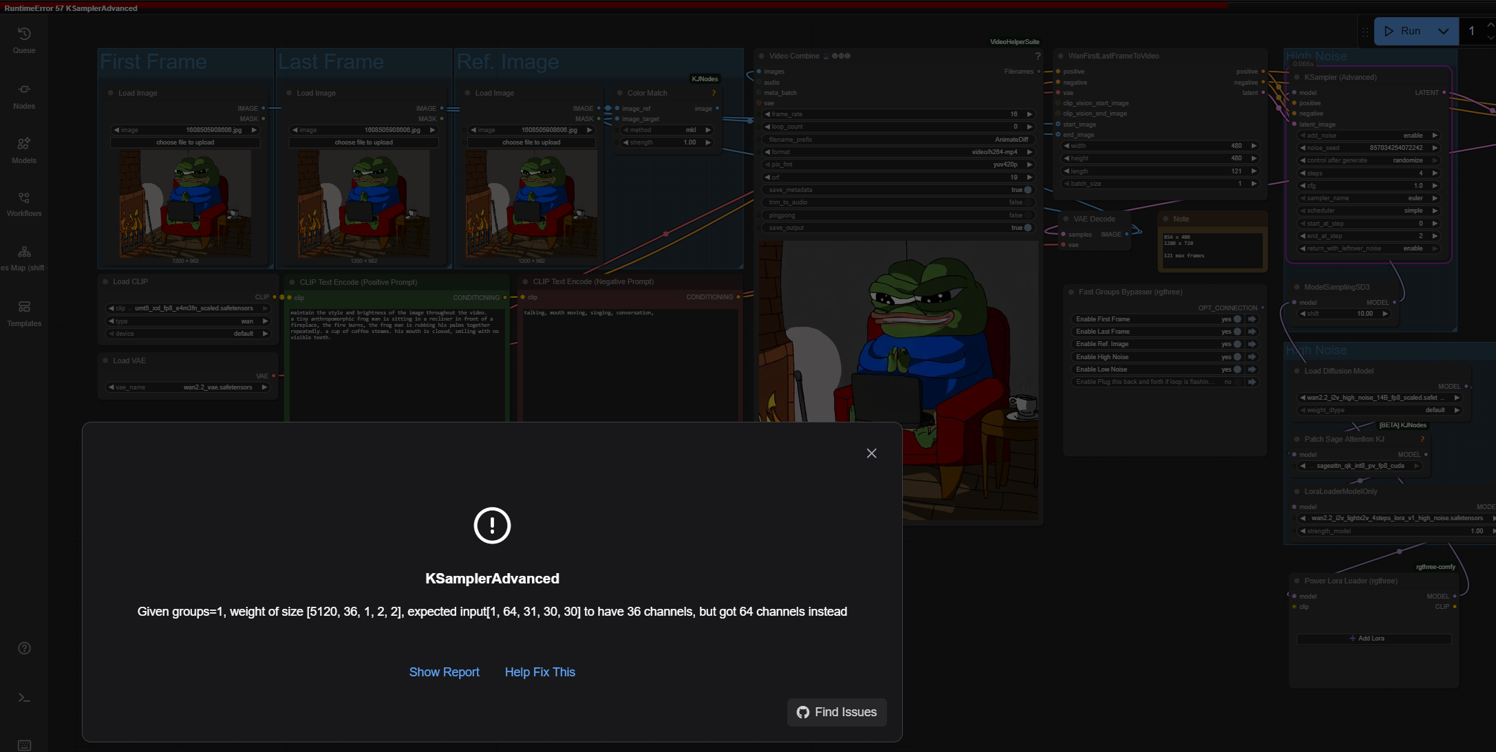Toggle Enable Ref. Image switch
This screenshot has height=752, width=1496.
click(1237, 344)
